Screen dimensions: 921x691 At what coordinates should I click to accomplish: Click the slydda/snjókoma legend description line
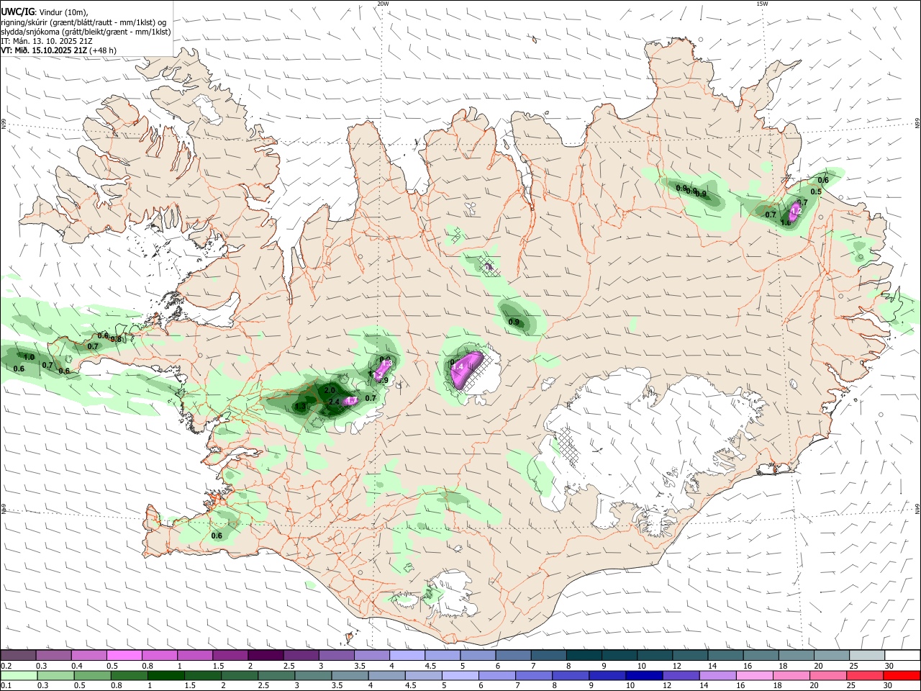pos(86,32)
